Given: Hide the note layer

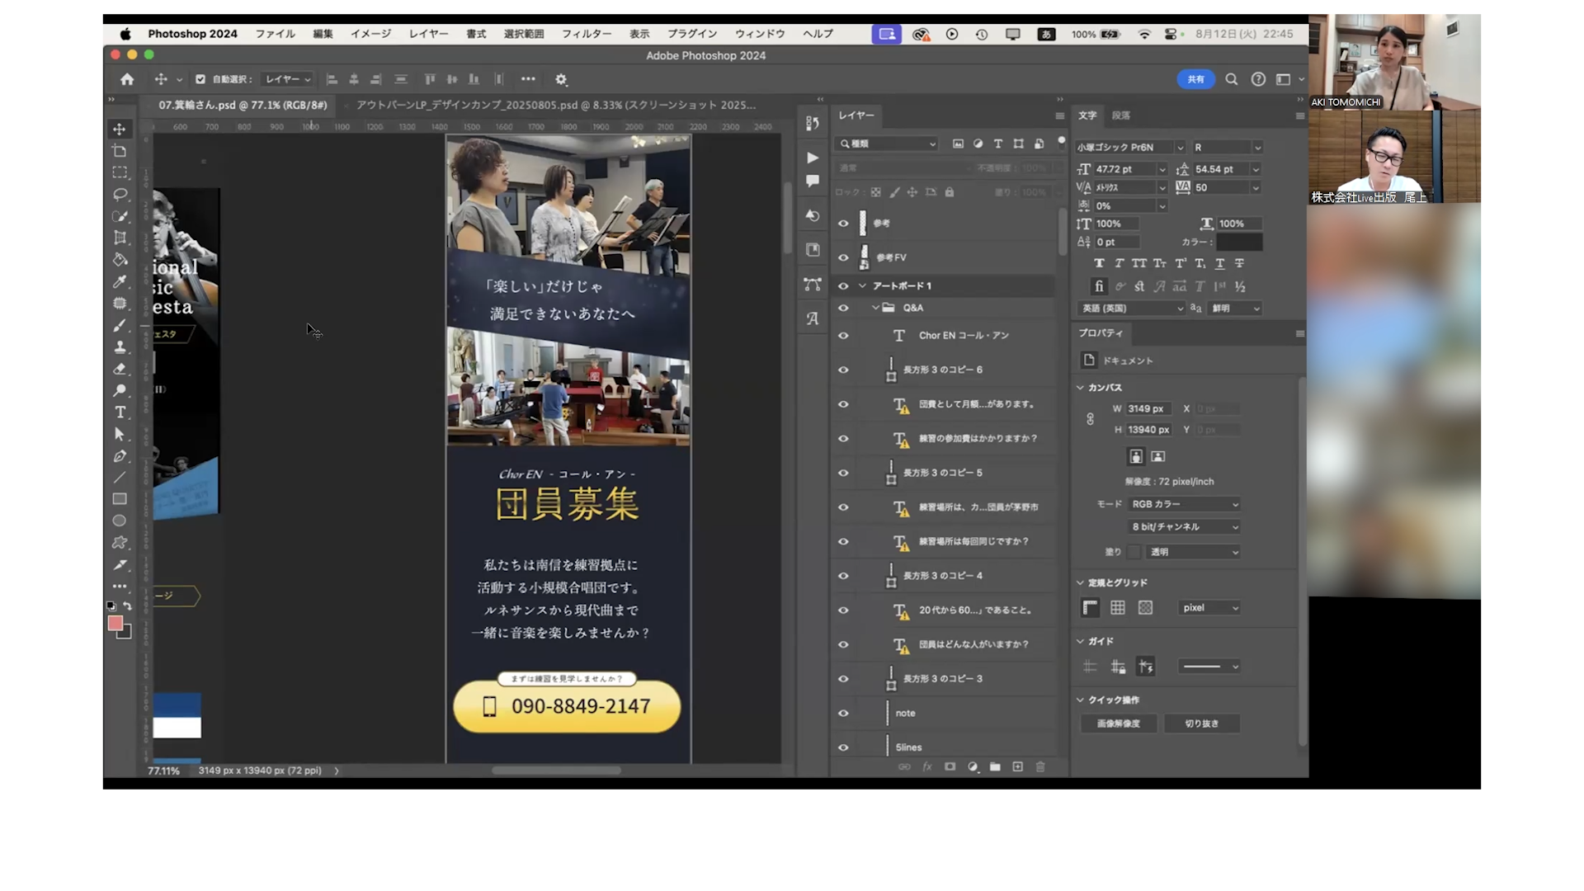Looking at the screenshot, I should 843,713.
